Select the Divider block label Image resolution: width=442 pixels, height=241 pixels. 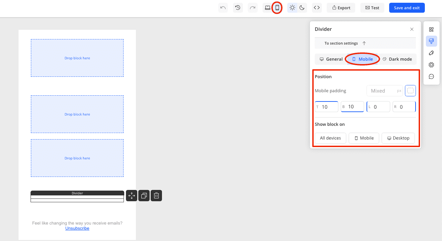[77, 193]
